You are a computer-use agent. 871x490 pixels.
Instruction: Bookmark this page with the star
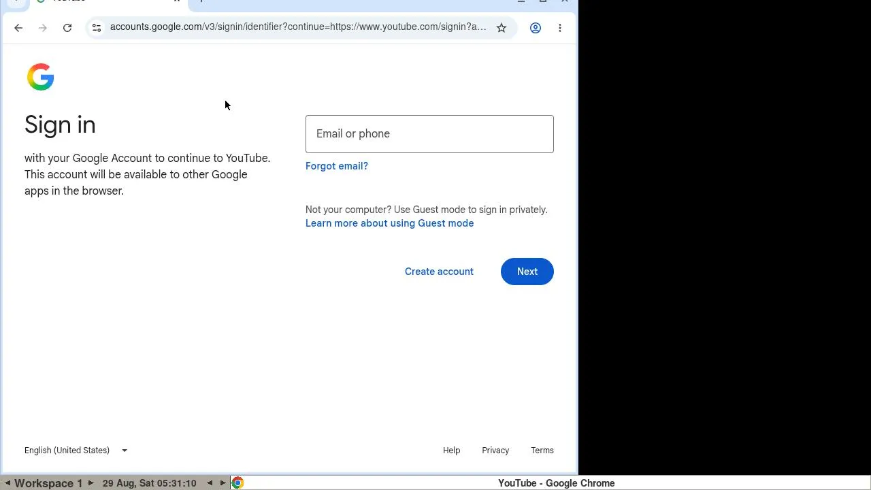tap(502, 28)
